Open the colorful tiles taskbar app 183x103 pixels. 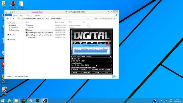click(x=23, y=101)
